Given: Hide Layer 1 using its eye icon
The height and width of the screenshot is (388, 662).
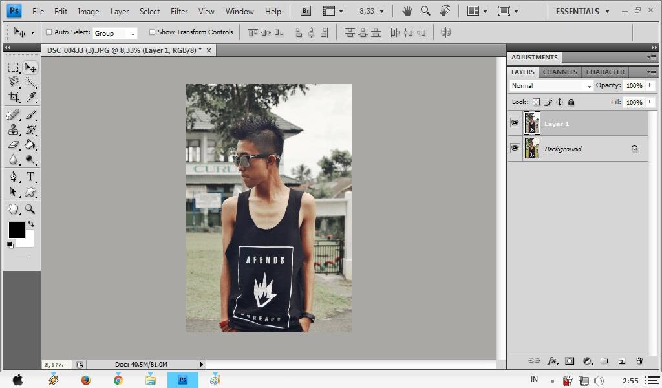Looking at the screenshot, I should [515, 123].
